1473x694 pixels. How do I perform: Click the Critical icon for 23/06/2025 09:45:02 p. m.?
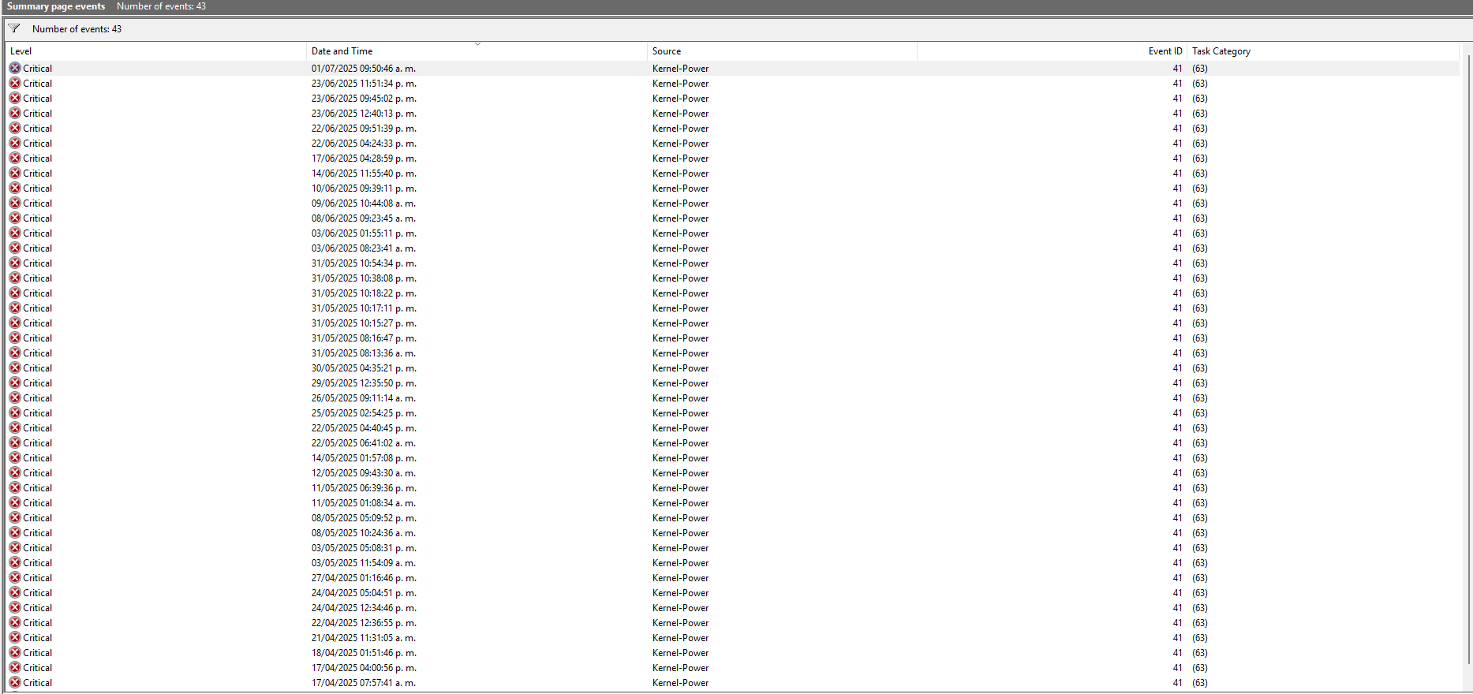coord(15,99)
